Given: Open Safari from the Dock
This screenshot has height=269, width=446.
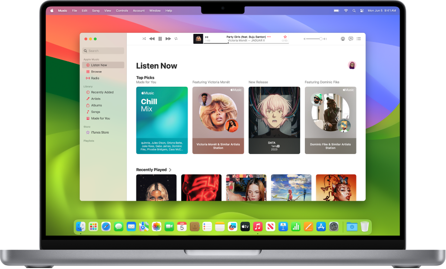Looking at the screenshot, I should pyautogui.click(x=106, y=227).
